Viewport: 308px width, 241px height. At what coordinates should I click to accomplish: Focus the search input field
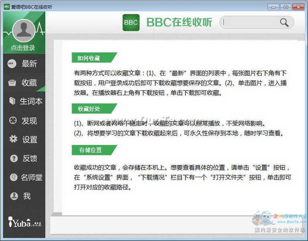pyautogui.click(x=251, y=22)
